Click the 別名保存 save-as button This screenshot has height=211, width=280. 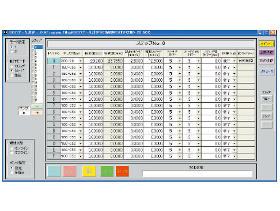tap(266, 61)
